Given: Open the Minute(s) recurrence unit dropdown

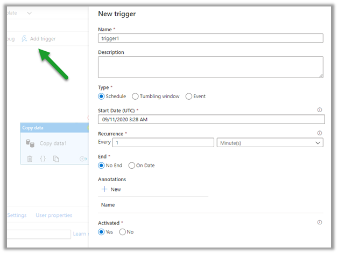Looking at the screenshot, I should (270, 143).
